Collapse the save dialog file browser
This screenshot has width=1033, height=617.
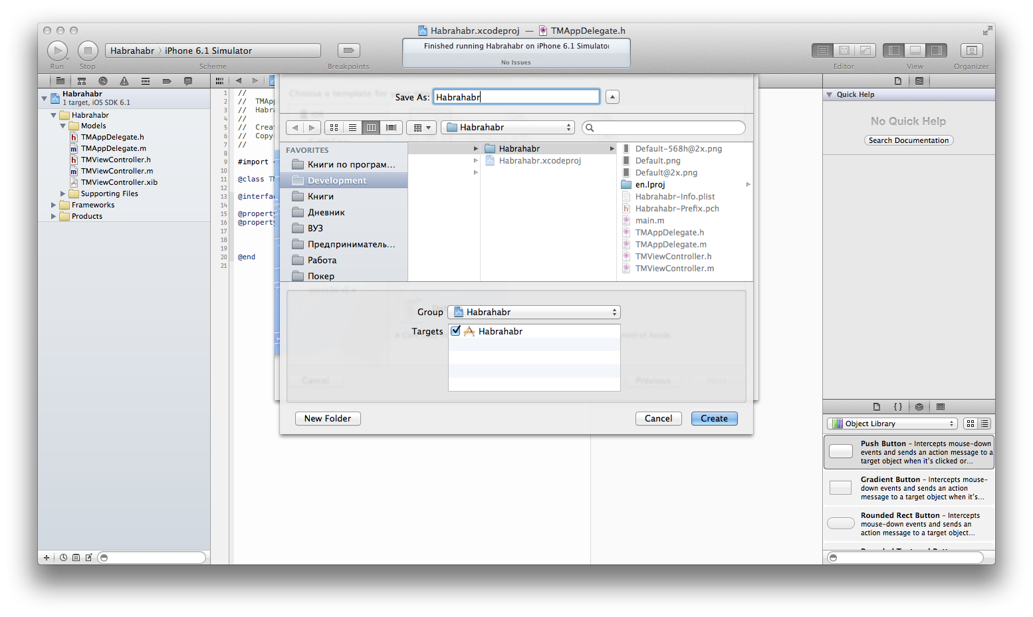click(613, 97)
